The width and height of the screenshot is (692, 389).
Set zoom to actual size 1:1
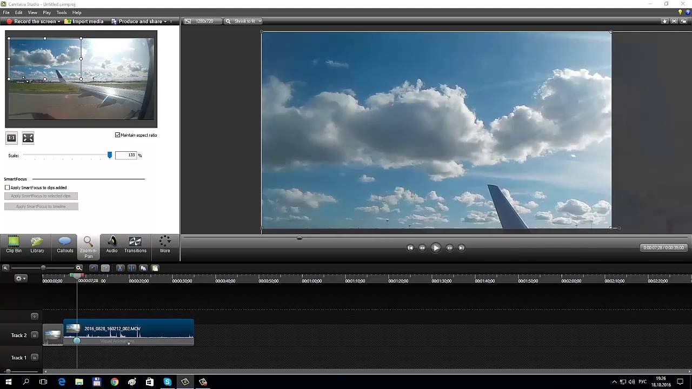(11, 138)
